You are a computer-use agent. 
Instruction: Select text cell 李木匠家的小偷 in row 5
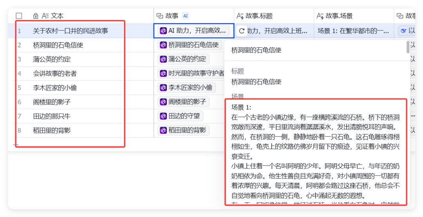pos(55,88)
